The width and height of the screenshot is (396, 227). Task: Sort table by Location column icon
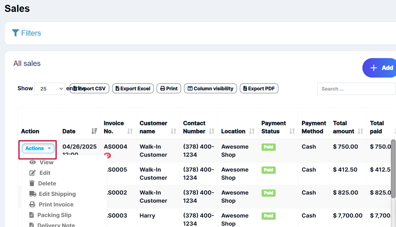252,131
